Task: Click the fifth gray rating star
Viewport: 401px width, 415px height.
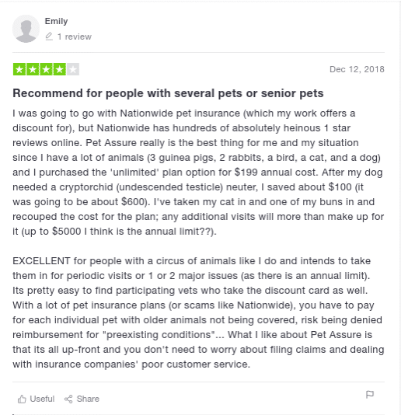Action: [73, 69]
